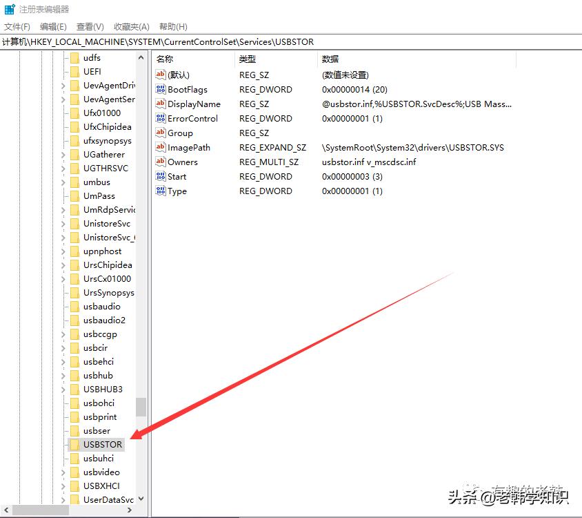Open the 查看(V) menu
The image size is (582, 518).
tap(89, 26)
